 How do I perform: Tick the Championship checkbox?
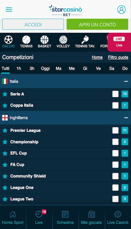[115, 142]
